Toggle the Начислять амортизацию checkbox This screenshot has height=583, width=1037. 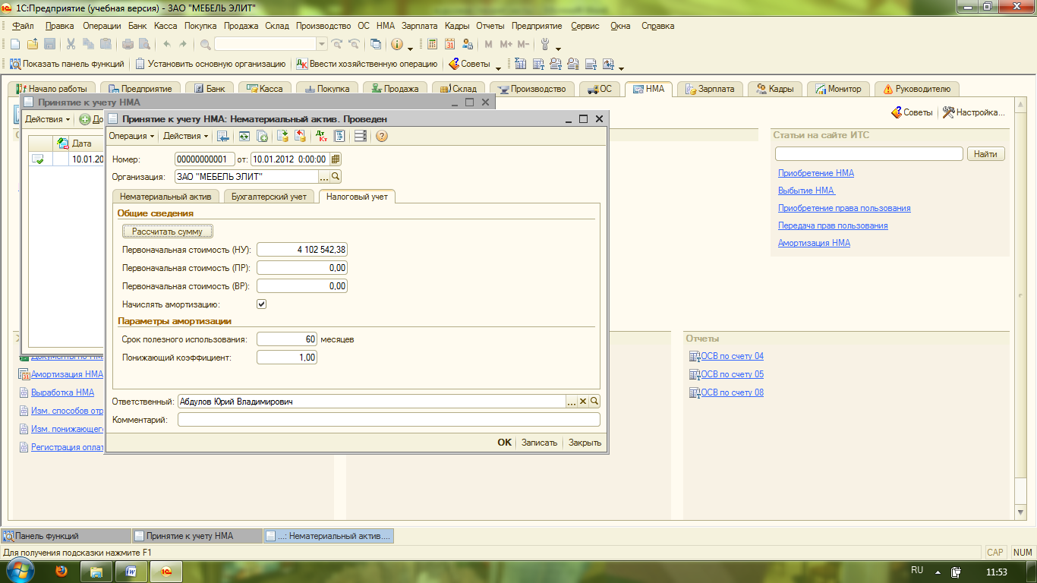261,304
